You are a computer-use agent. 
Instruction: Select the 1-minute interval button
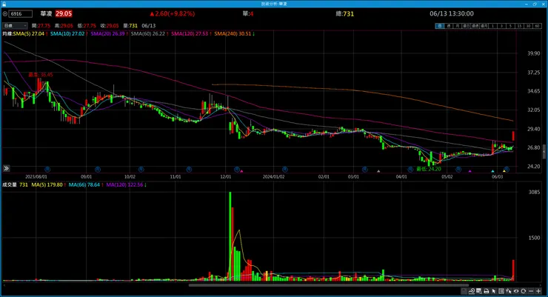coord(492,26)
